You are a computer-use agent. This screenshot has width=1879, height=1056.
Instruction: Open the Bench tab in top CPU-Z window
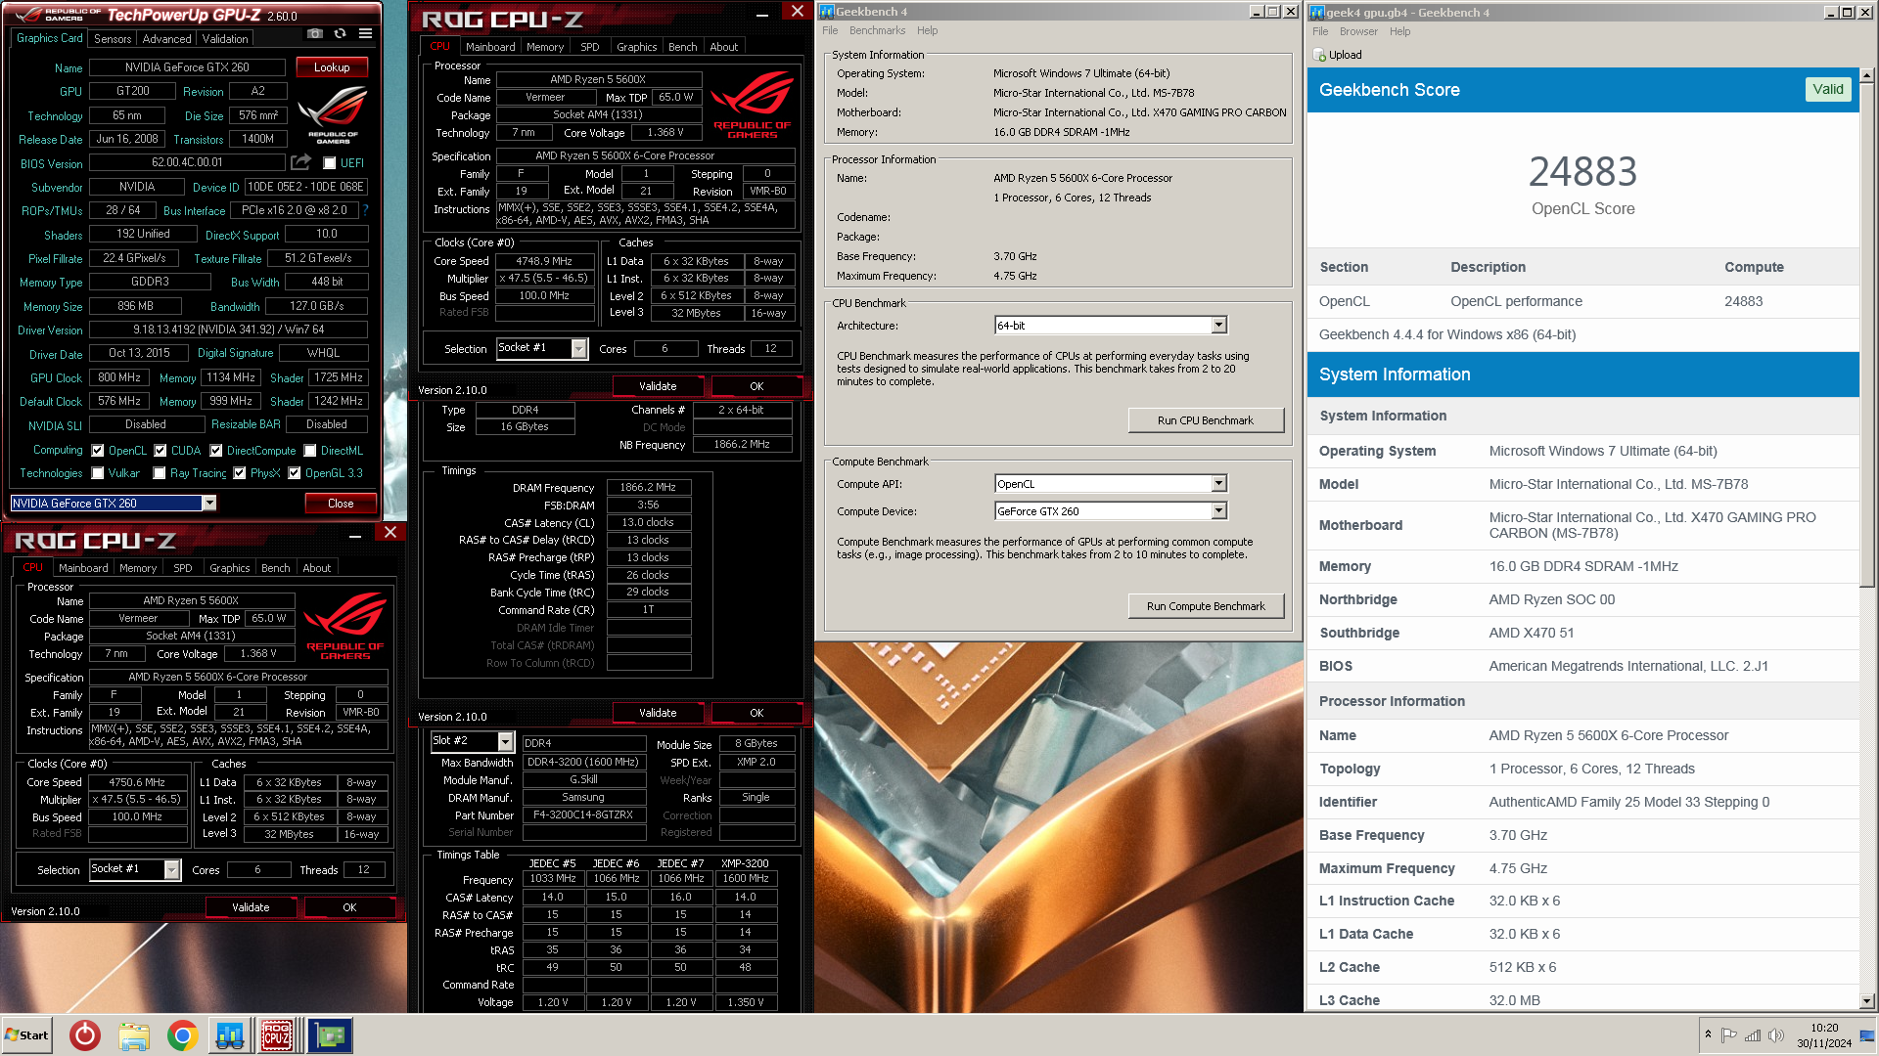[x=682, y=47]
